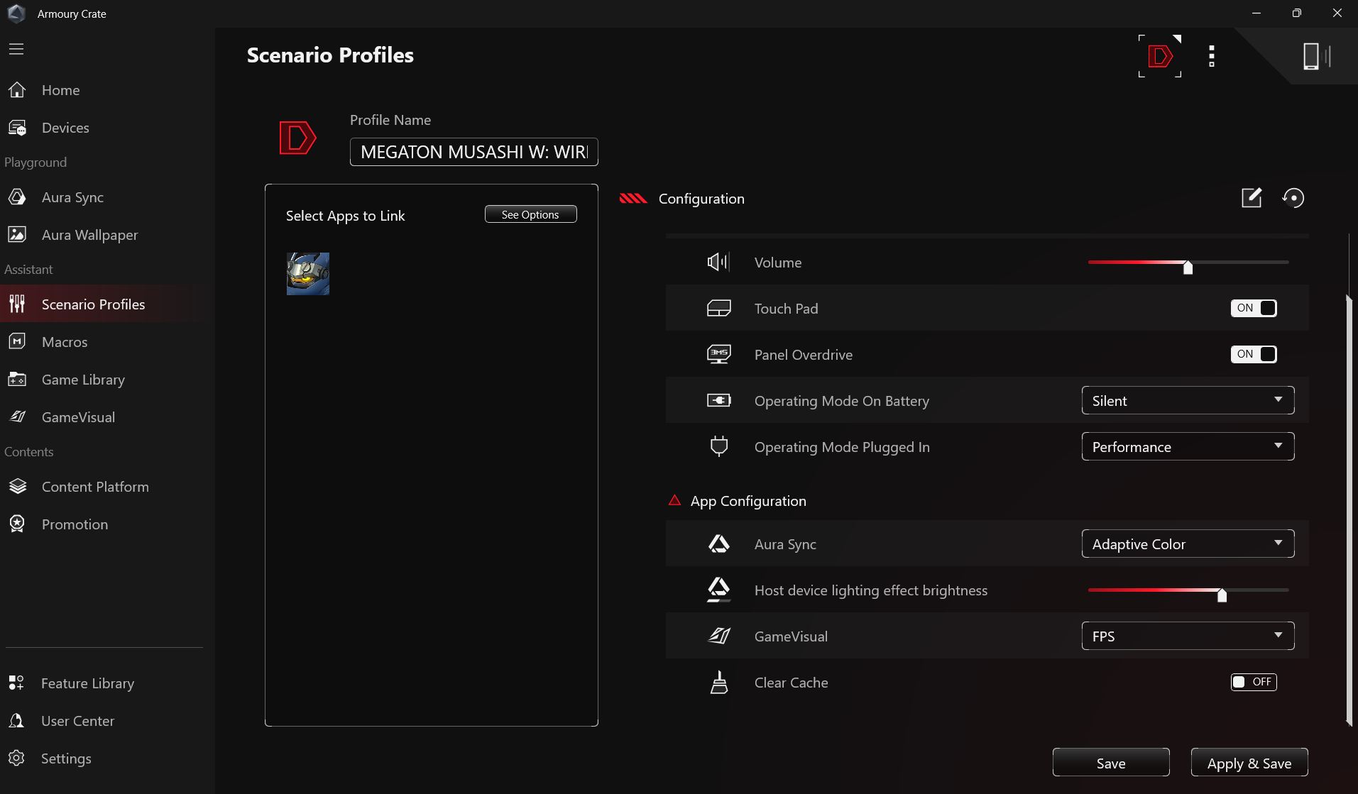The height and width of the screenshot is (794, 1358).
Task: Open the Operating Mode Plugged In dropdown
Action: tap(1188, 446)
